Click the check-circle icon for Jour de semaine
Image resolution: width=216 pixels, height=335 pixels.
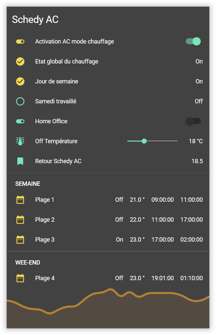click(20, 81)
